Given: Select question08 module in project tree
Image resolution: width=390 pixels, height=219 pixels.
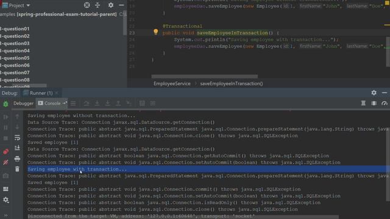Looking at the screenshot, I should coord(15,80).
